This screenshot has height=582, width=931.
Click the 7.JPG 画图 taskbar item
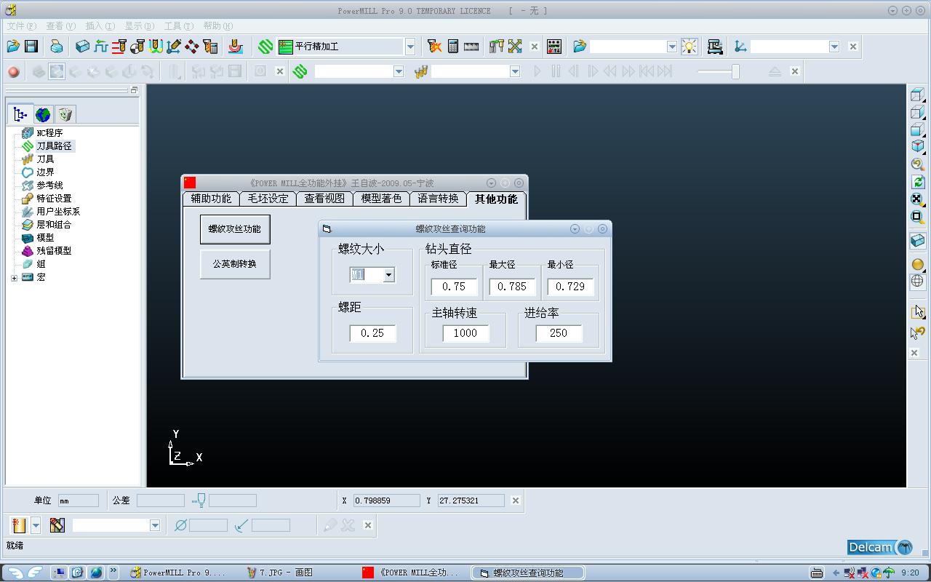(280, 573)
